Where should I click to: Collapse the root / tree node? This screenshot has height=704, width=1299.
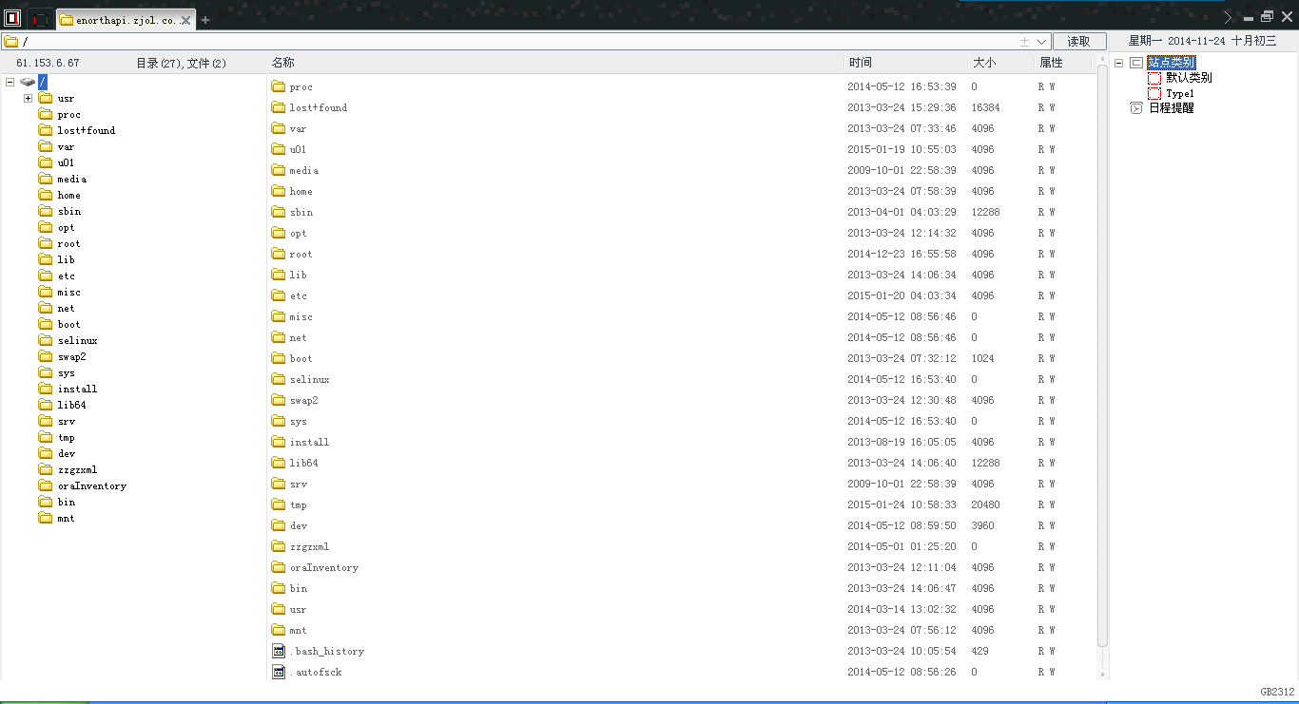(10, 82)
